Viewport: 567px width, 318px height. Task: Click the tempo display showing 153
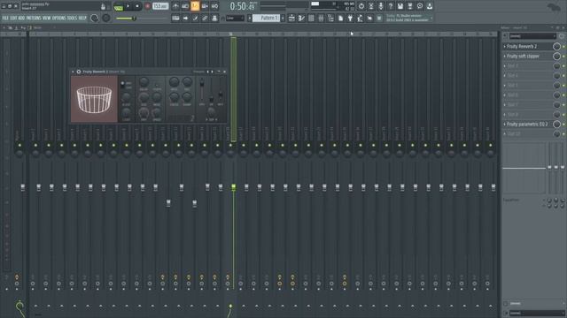(160, 6)
